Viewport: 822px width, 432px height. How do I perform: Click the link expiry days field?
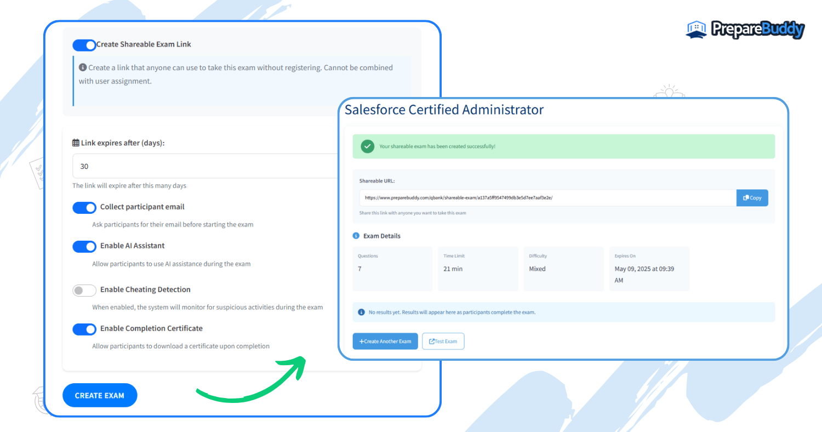(x=206, y=166)
